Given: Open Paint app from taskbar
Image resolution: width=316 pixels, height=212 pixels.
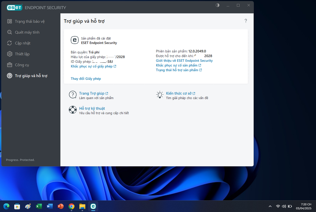Looking at the screenshot, I should point(28,206).
